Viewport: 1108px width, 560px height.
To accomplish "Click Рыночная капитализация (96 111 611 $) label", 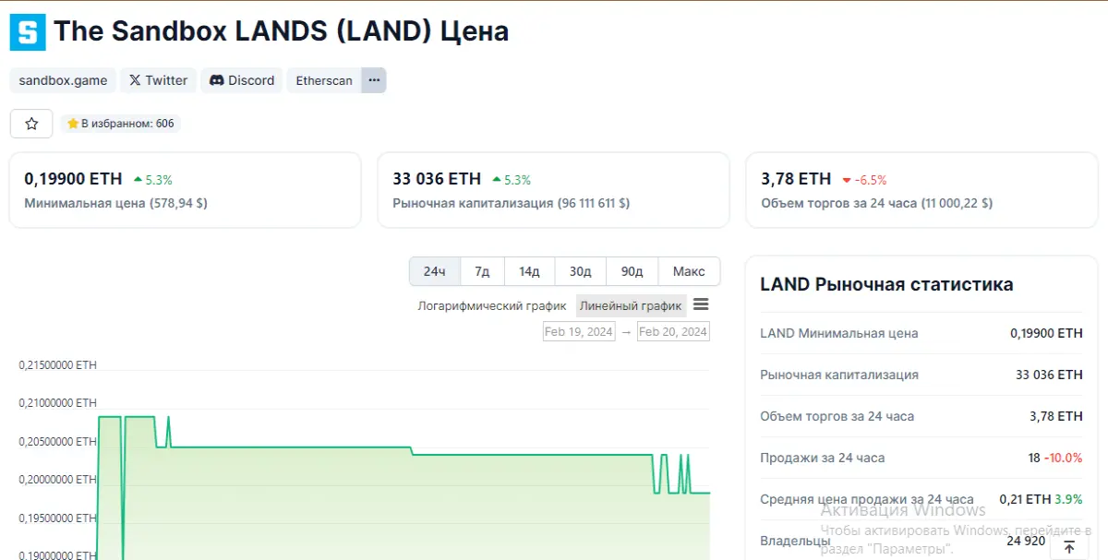I will point(511,203).
